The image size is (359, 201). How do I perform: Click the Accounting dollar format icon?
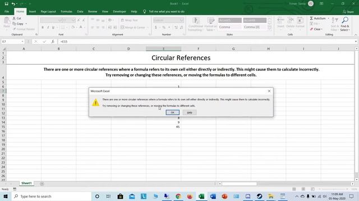click(156, 27)
